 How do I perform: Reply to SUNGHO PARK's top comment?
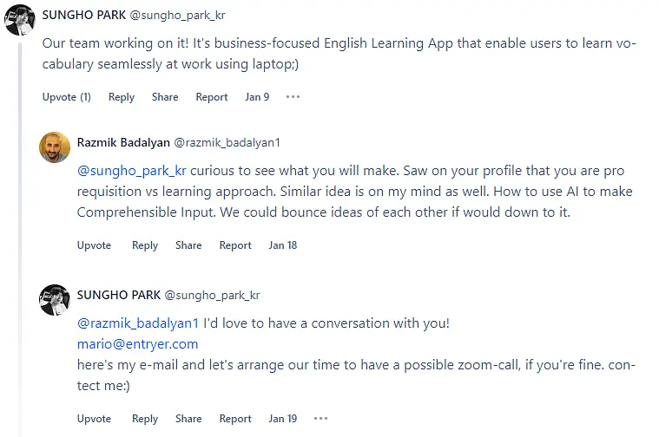(x=122, y=97)
